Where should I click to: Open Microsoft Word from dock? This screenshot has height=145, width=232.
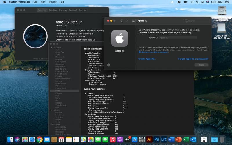[171, 139]
